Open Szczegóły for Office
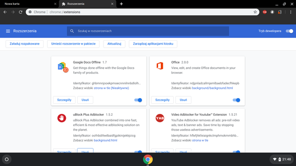Screen dimensions: 296x166 coord(162,100)
